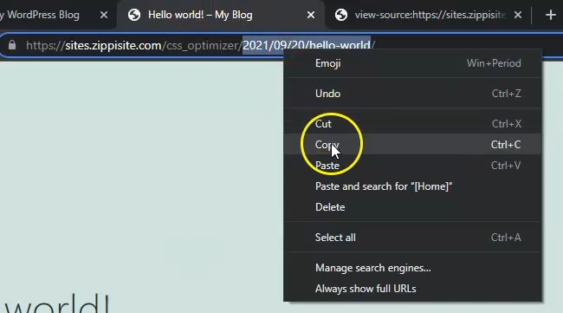Close the Hello world! – My Blog tab

pos(311,15)
